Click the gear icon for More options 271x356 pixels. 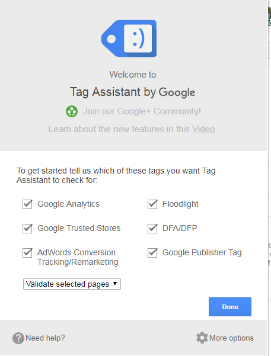(202, 338)
